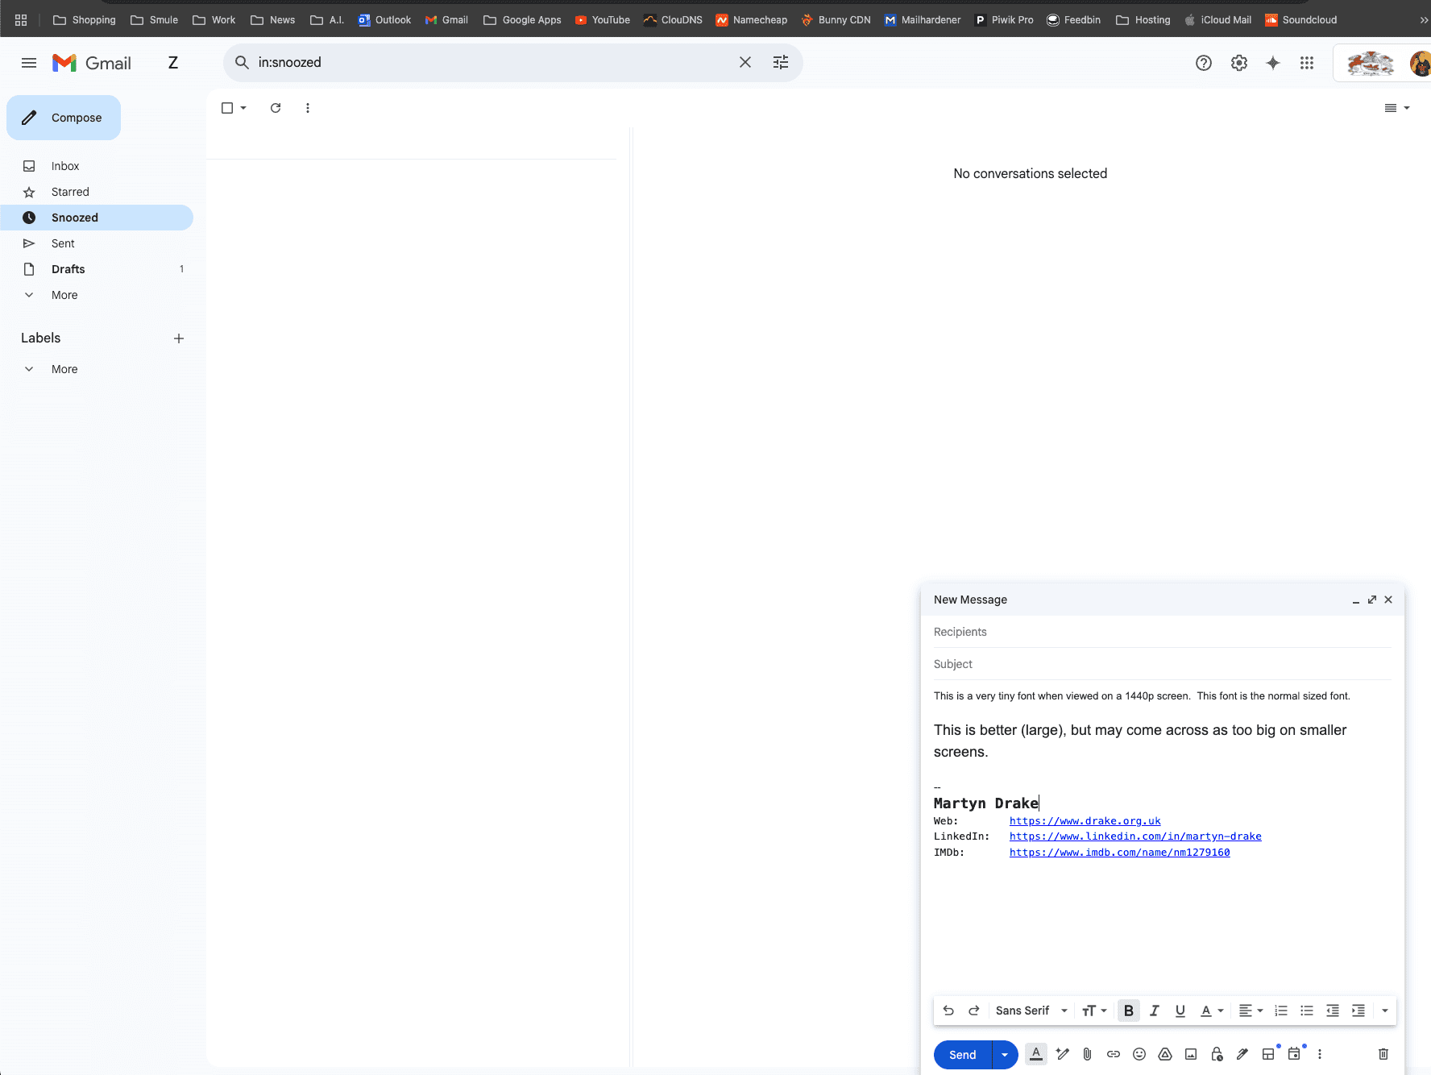Open the Gemini sparkle icon
The height and width of the screenshot is (1075, 1431).
pyautogui.click(x=1273, y=63)
